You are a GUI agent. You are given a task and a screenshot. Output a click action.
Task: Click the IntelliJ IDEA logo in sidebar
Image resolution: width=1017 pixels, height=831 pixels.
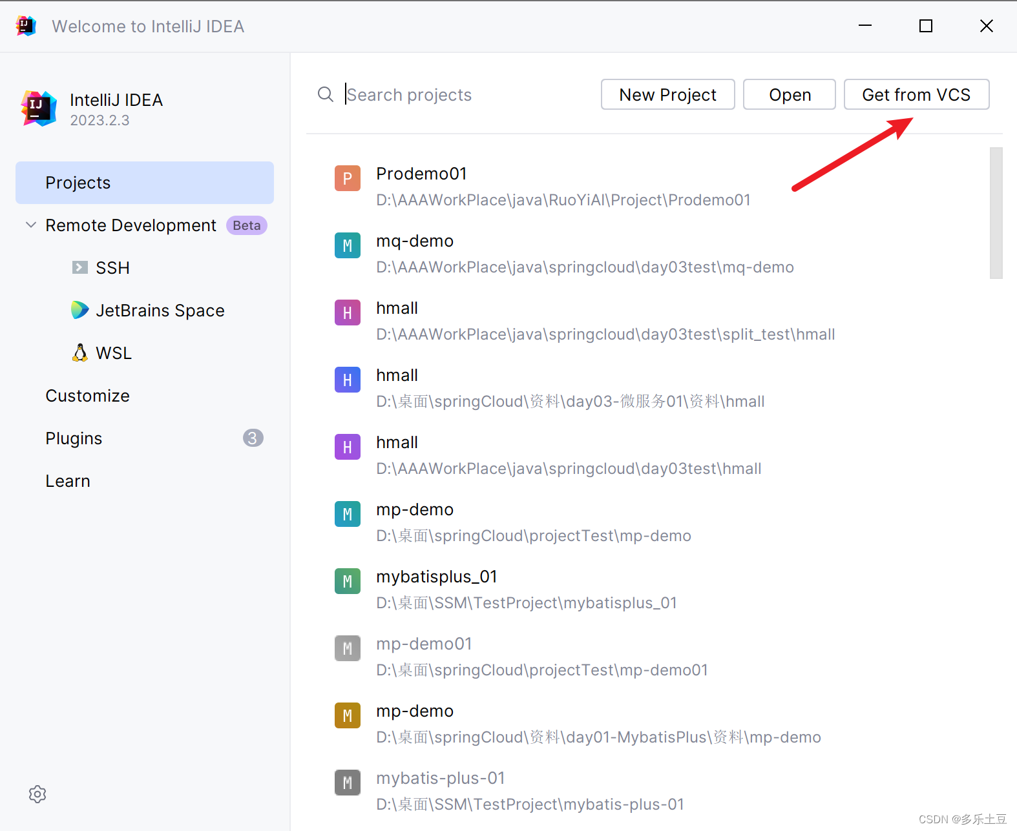pos(39,108)
